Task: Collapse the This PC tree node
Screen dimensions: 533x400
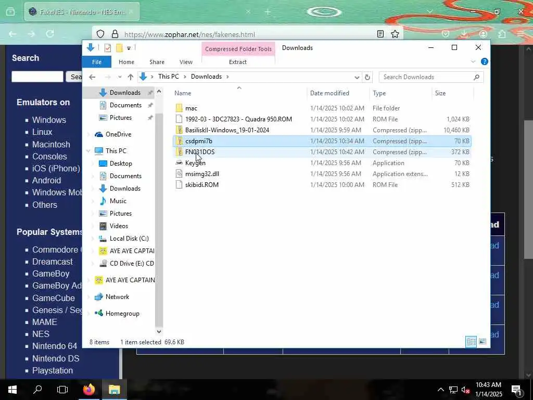Action: point(88,151)
